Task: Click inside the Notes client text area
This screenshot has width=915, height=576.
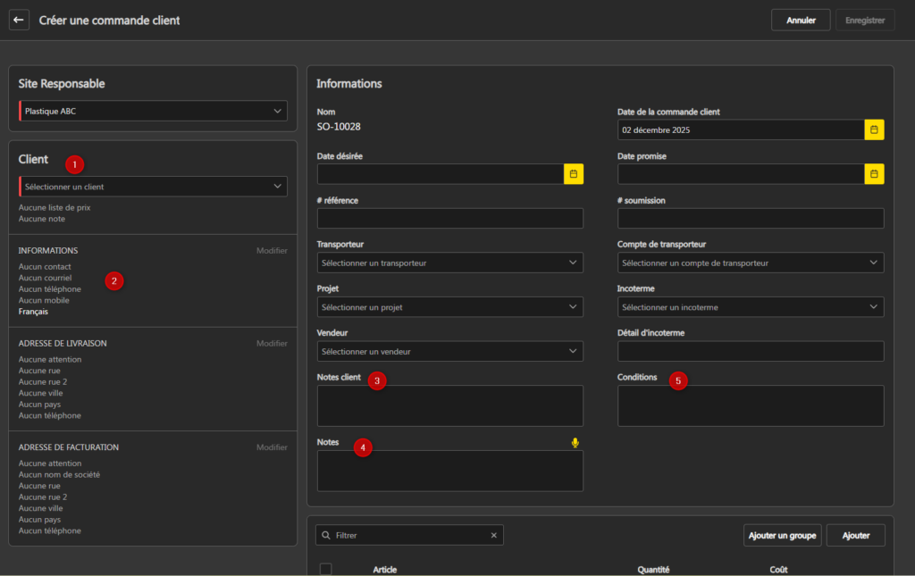Action: point(449,405)
